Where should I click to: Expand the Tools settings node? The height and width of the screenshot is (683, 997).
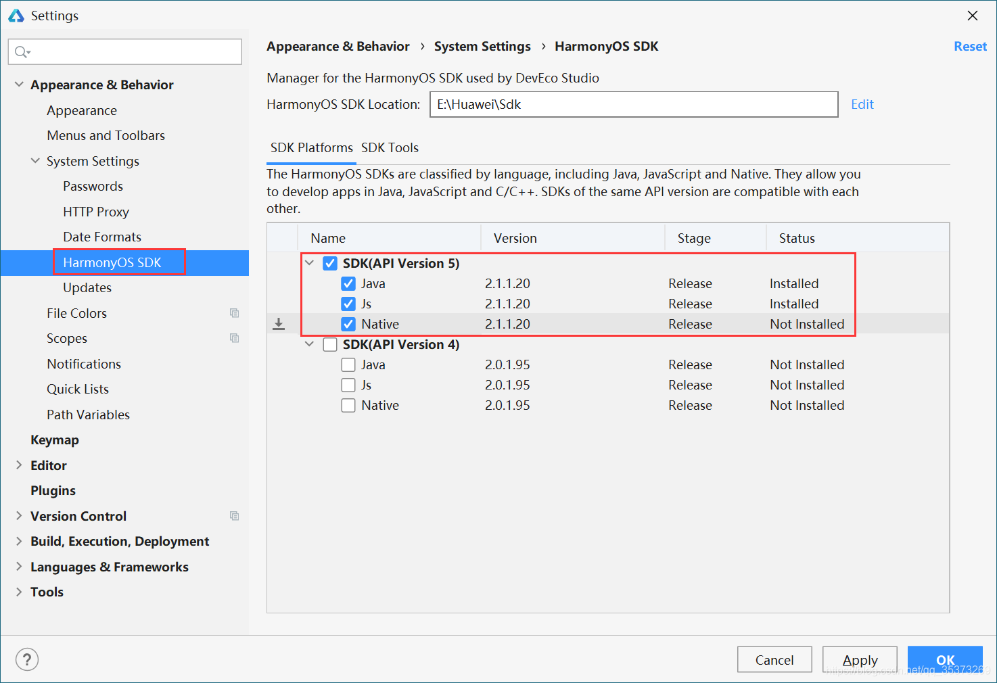[x=19, y=592]
